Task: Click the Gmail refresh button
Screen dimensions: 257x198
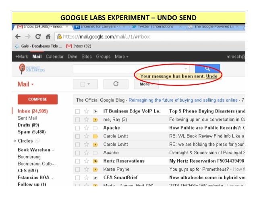Action: pyautogui.click(x=116, y=84)
